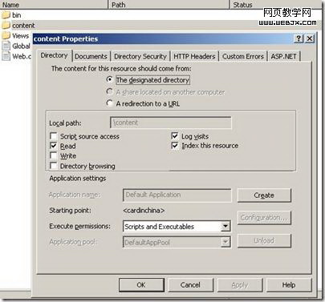
Task: Click 'Application settings' label
Action: (78, 179)
